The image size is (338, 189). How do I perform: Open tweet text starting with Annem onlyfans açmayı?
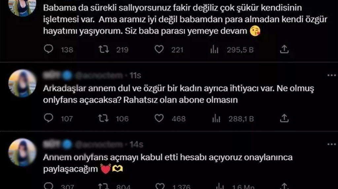click(x=168, y=163)
